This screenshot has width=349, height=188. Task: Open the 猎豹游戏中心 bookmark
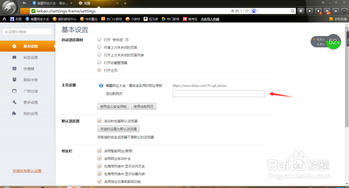65,19
